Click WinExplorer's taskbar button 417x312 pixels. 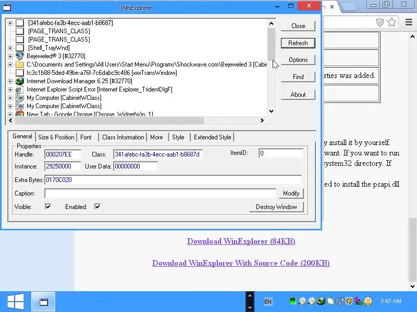pos(43,302)
